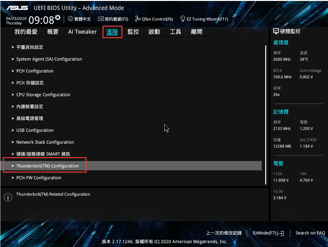Switch to the Ai Tweaker tab
Image resolution: width=328 pixels, height=247 pixels.
click(82, 32)
